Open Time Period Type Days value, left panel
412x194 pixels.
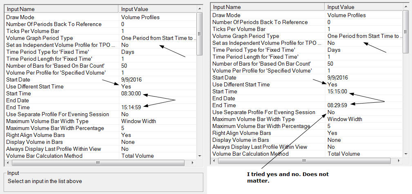click(128, 52)
